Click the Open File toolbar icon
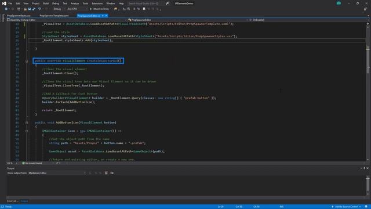The image size is (371, 209). [x=25, y=9]
